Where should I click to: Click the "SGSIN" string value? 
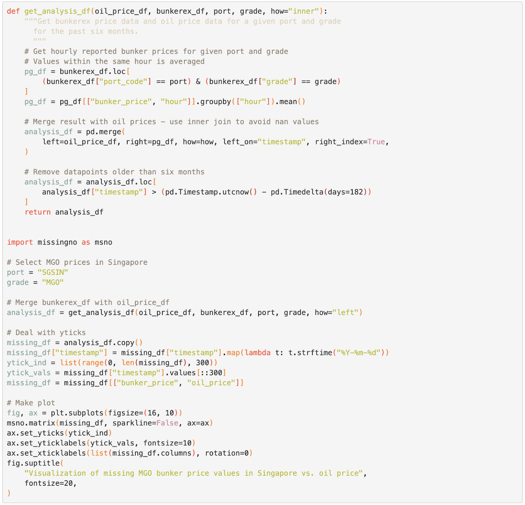[53, 272]
